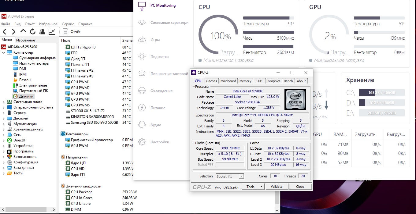Image resolution: width=416 pixels, height=214 pixels.
Task: Refresh the AIDA64 view
Action: [33, 32]
